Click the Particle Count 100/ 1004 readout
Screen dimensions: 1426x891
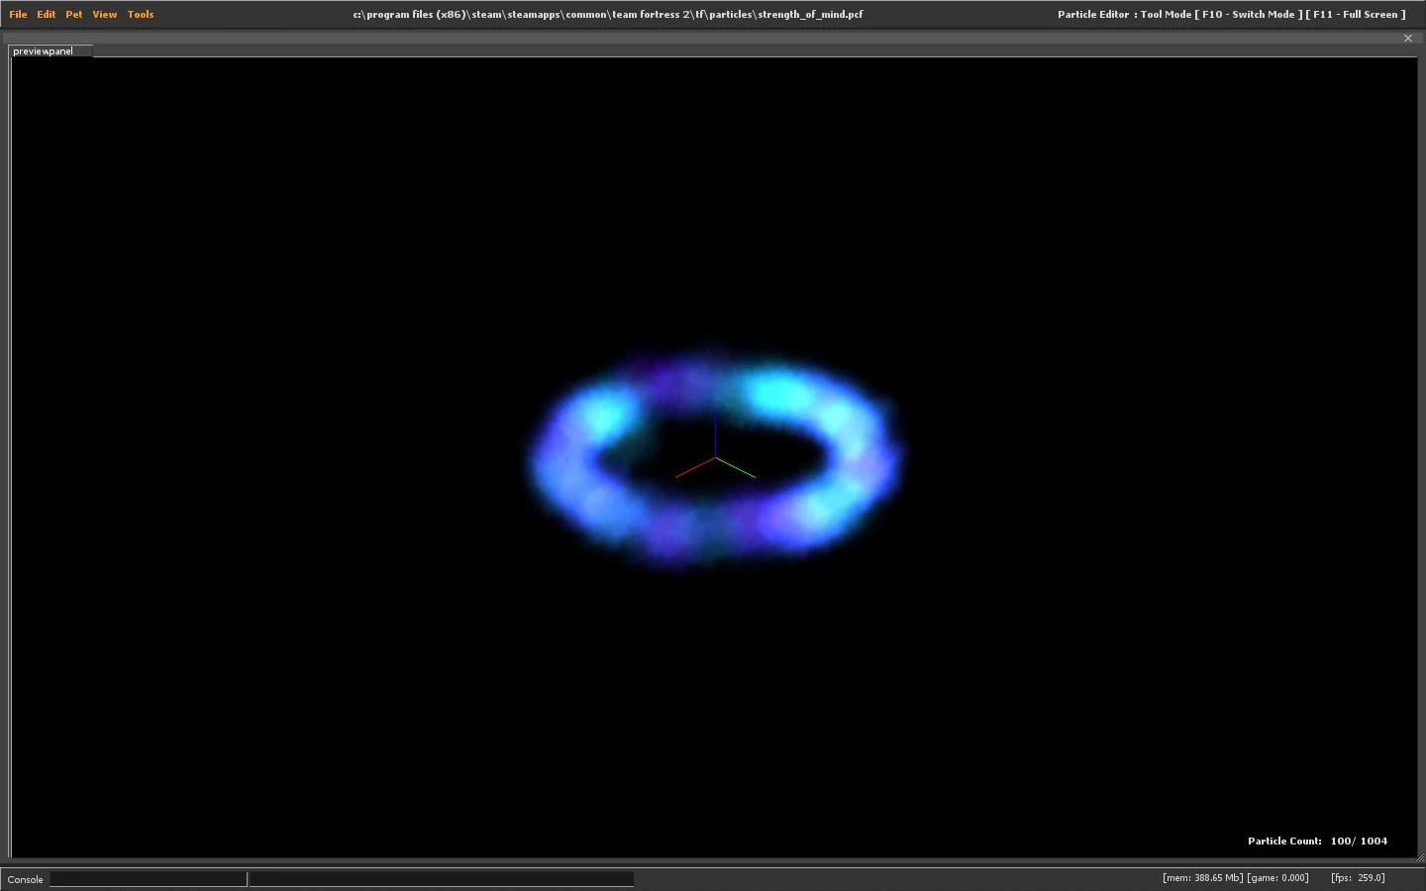[x=1317, y=841]
